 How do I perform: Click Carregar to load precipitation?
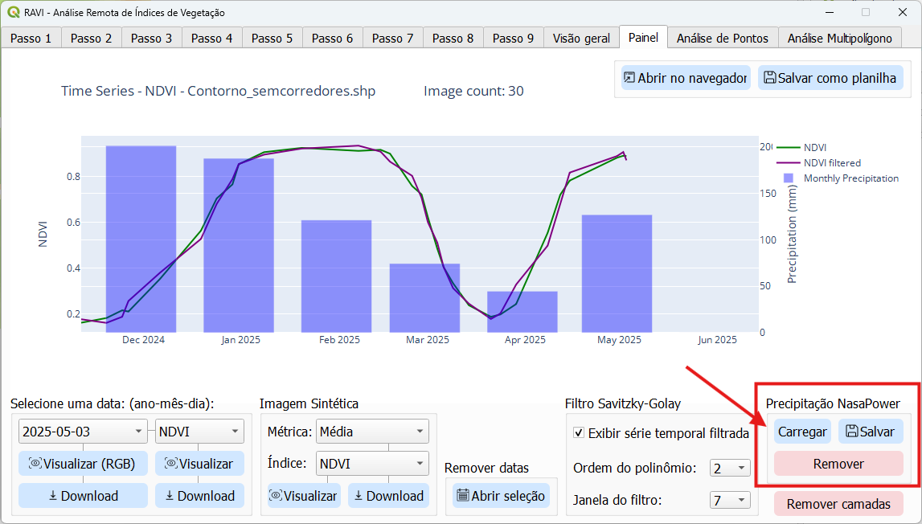[x=802, y=432]
